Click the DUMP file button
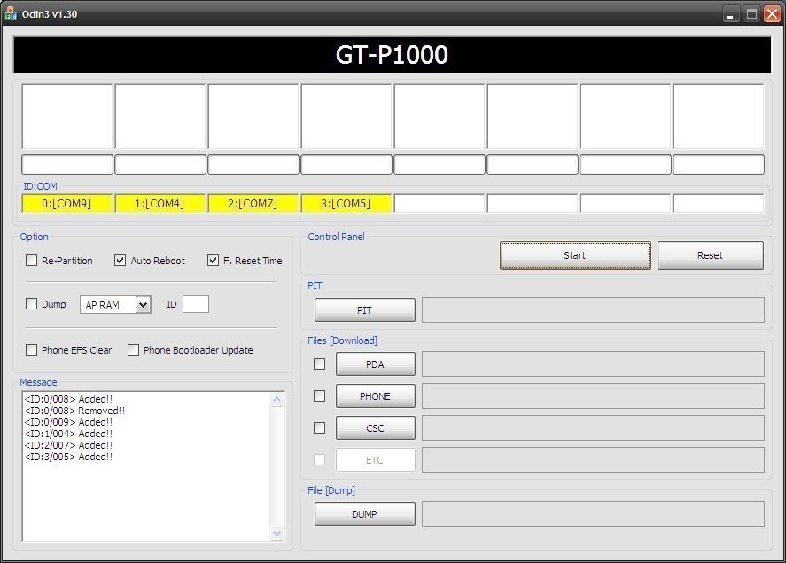 point(365,514)
